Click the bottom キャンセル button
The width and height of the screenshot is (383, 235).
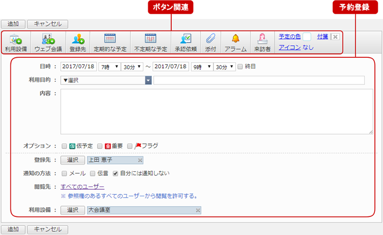tap(48, 230)
